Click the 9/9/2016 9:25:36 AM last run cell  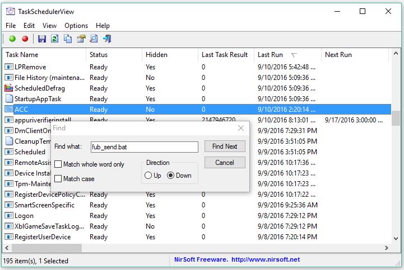point(287,205)
